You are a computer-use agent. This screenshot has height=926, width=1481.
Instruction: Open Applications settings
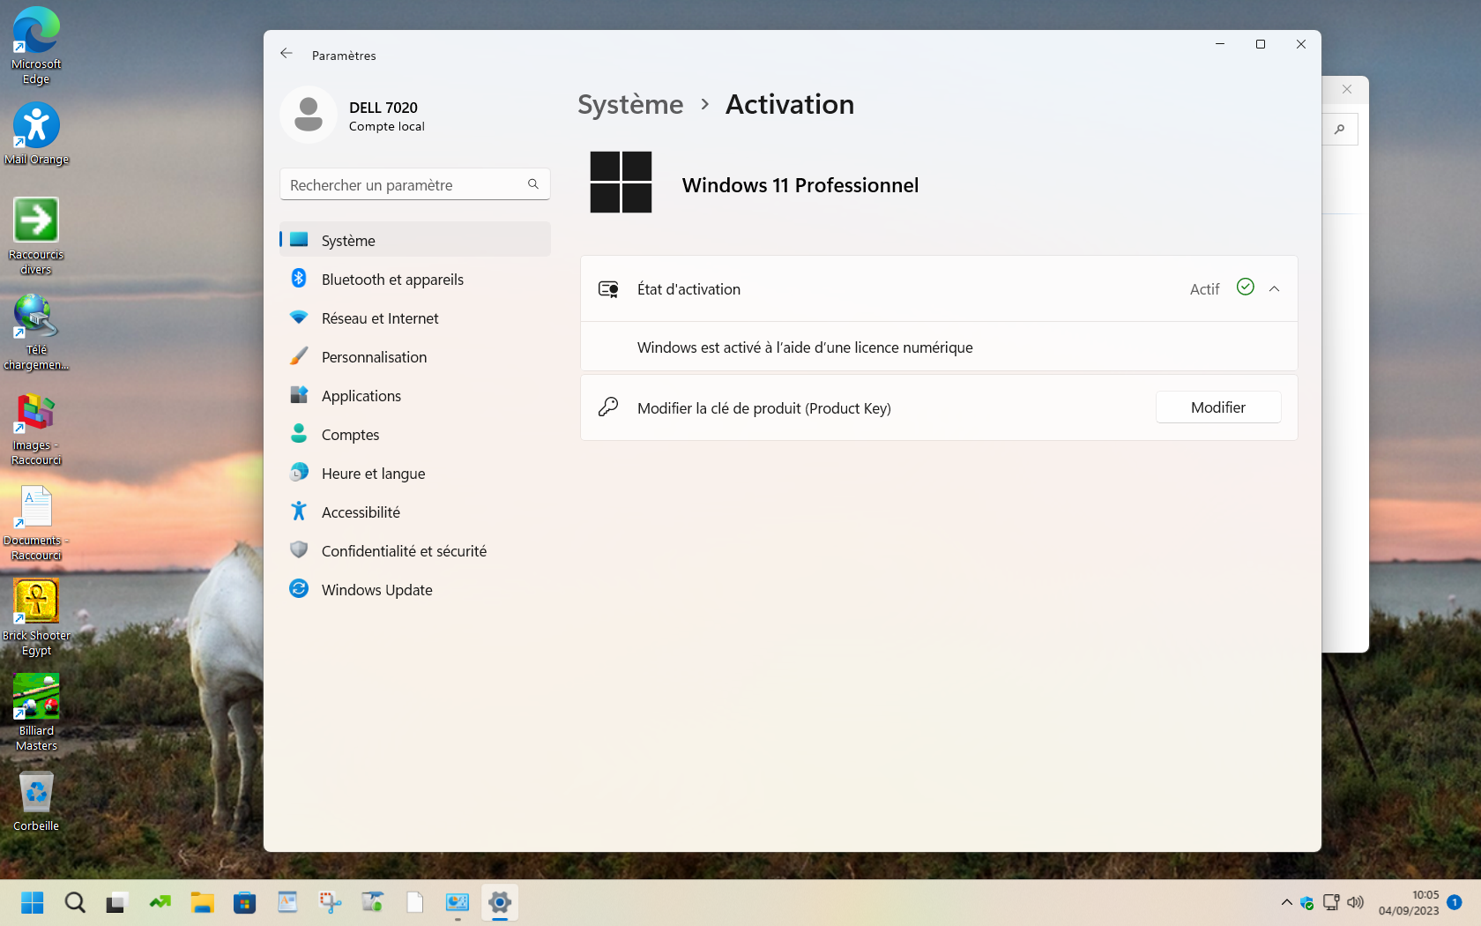(x=415, y=395)
